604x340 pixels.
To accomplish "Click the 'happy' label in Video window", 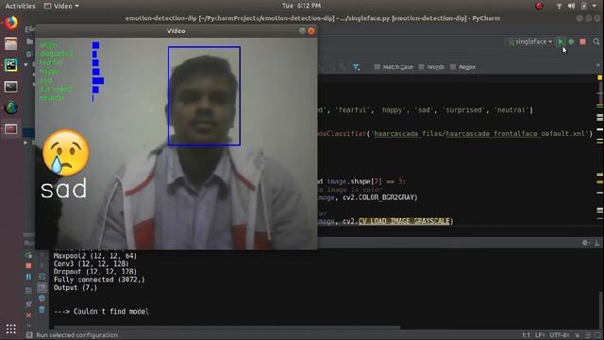I will [50, 72].
